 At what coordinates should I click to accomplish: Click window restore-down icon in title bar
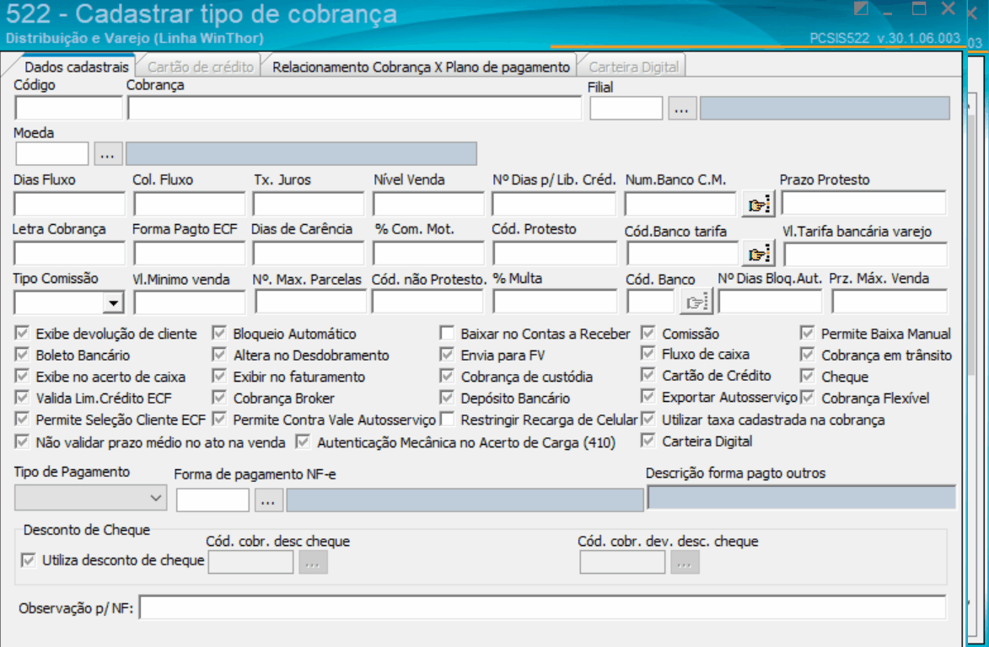point(861,8)
